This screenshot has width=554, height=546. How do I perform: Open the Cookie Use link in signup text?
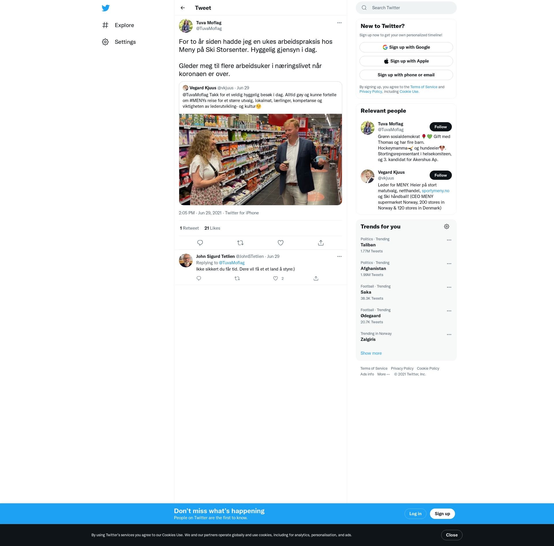pos(409,92)
